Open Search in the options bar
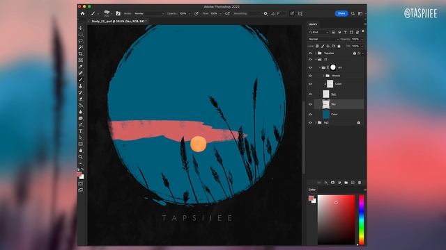 pyautogui.click(x=353, y=13)
